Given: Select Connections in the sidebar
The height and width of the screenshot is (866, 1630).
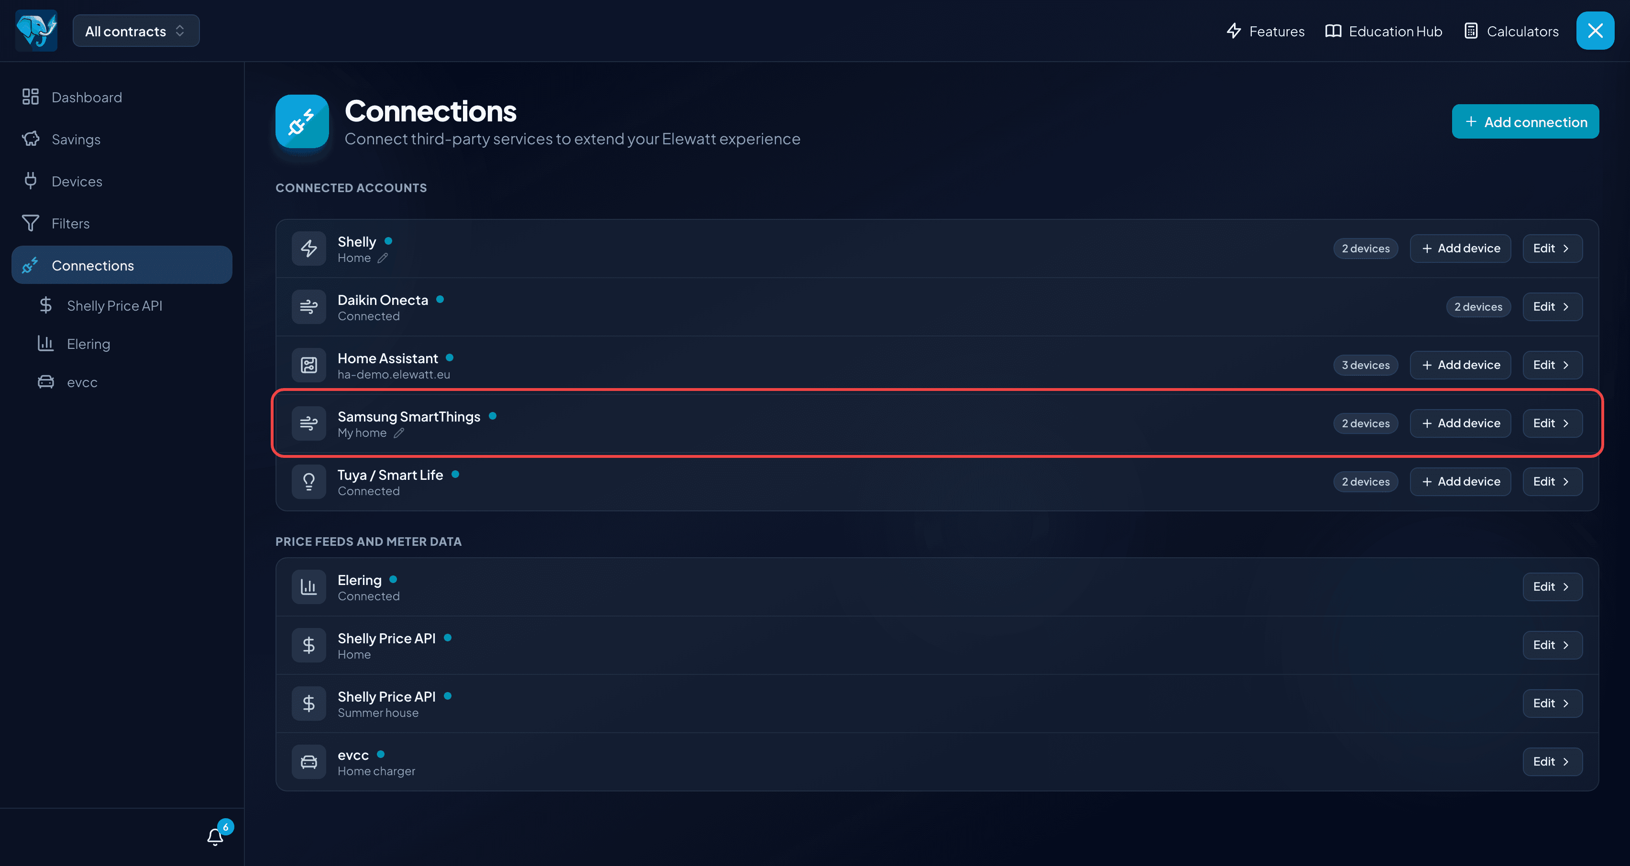Looking at the screenshot, I should tap(122, 265).
